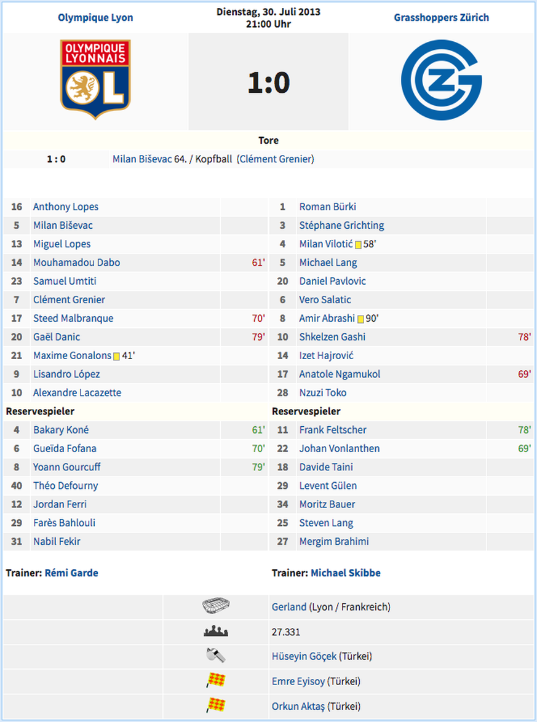The height and width of the screenshot is (722, 537).
Task: Open trainer Rémi Garde's profile
Action: 71,573
